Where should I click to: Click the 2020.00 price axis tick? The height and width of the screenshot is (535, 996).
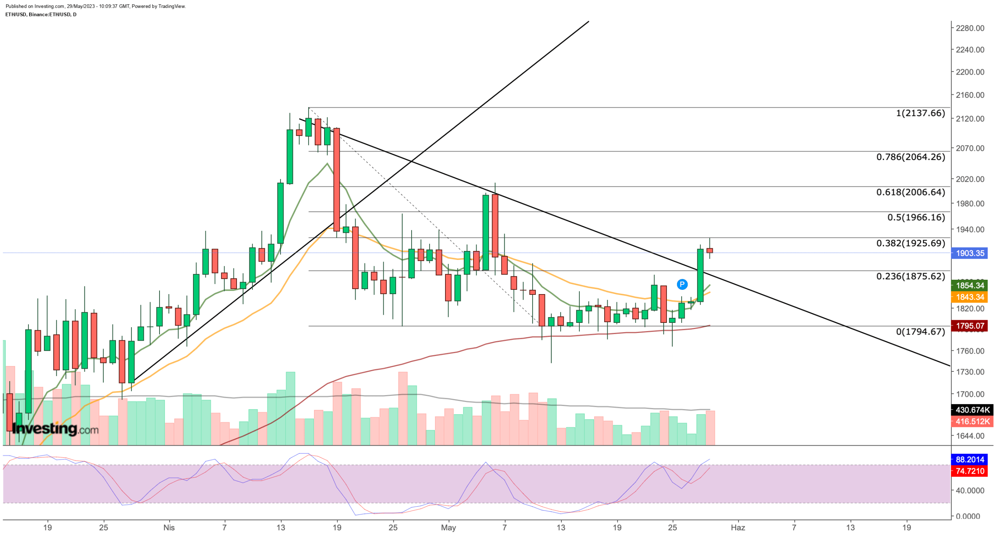pos(970,179)
